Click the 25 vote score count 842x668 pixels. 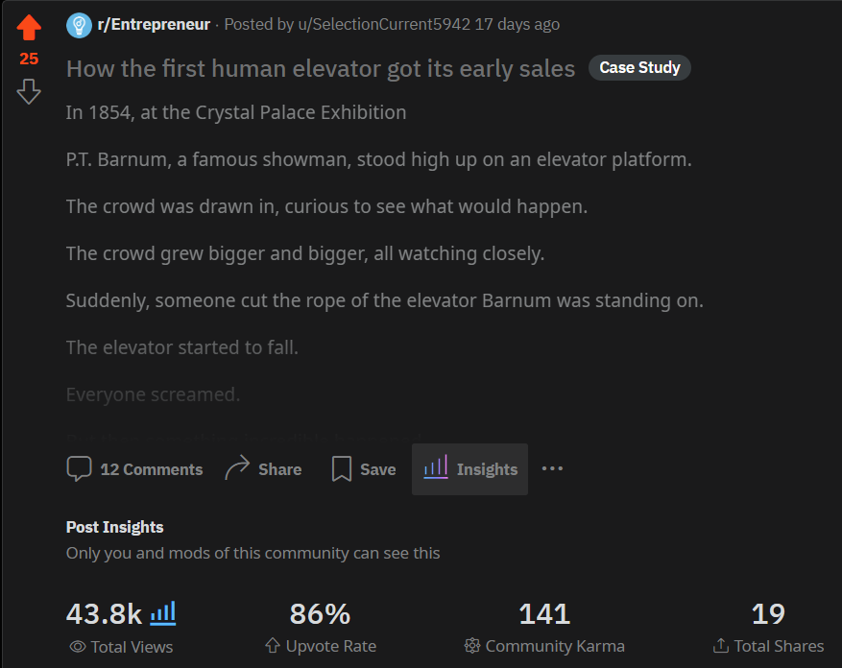[x=29, y=59]
